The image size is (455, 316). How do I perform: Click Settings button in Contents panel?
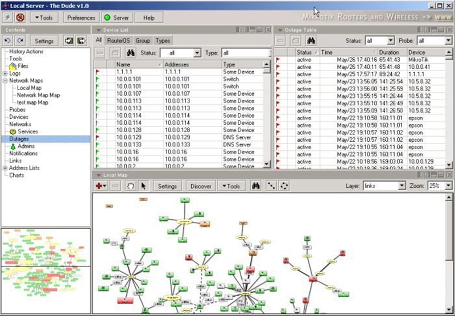(44, 41)
